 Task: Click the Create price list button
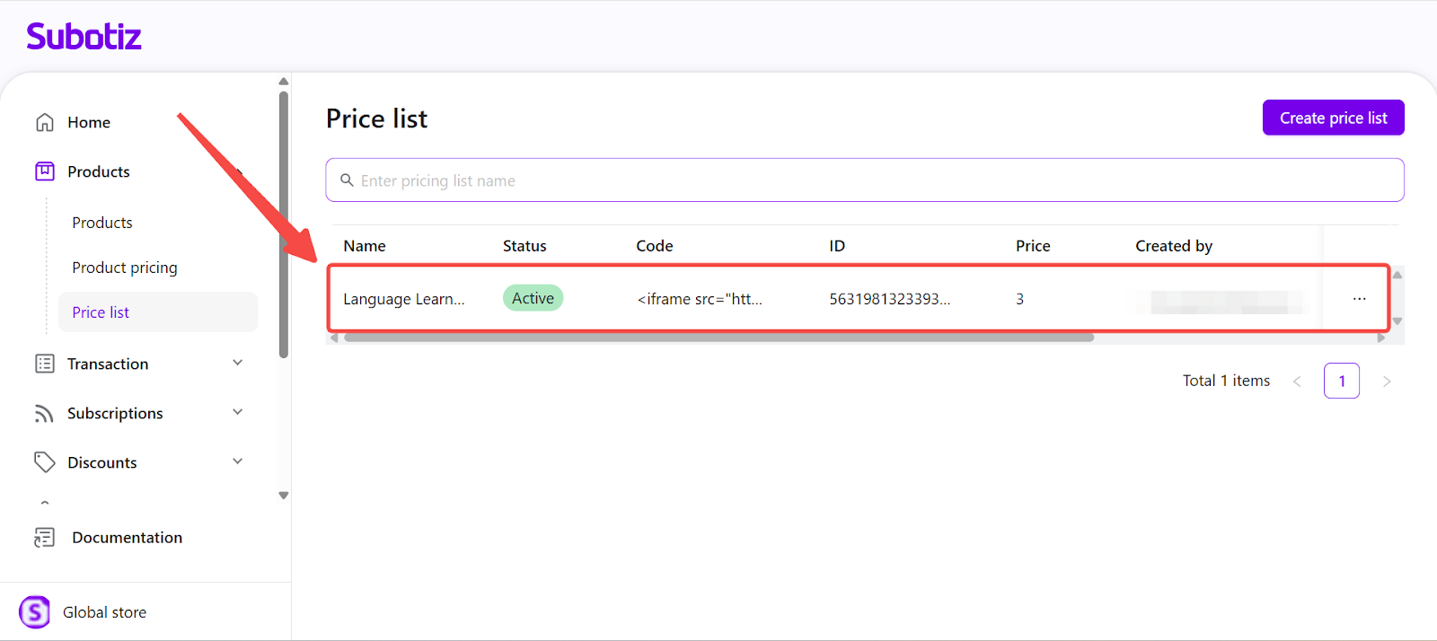(1333, 118)
